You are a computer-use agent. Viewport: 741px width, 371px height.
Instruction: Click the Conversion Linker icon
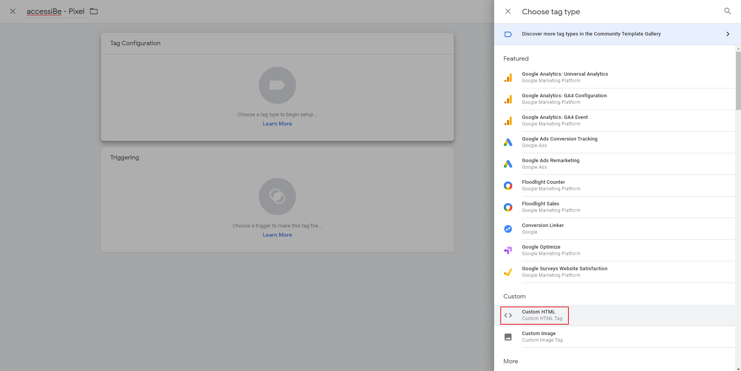(x=508, y=229)
